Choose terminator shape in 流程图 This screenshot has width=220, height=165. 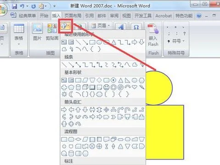click(120, 139)
